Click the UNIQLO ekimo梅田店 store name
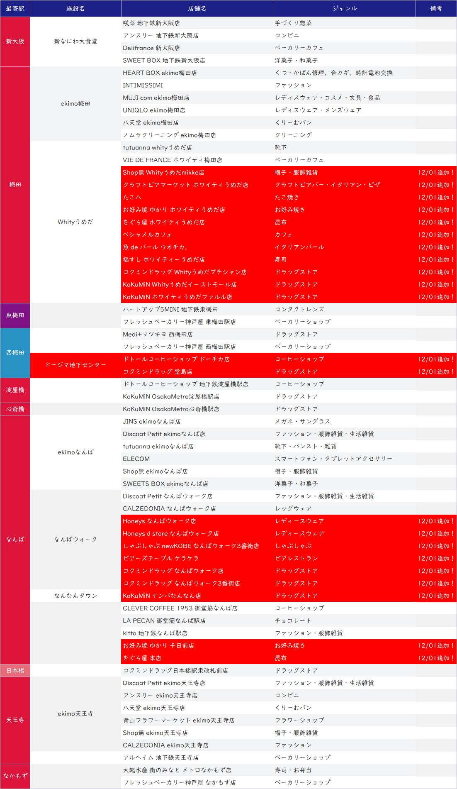457x789 pixels. click(x=154, y=110)
